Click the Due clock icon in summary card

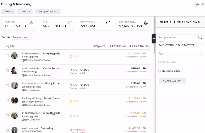click(70, 23)
